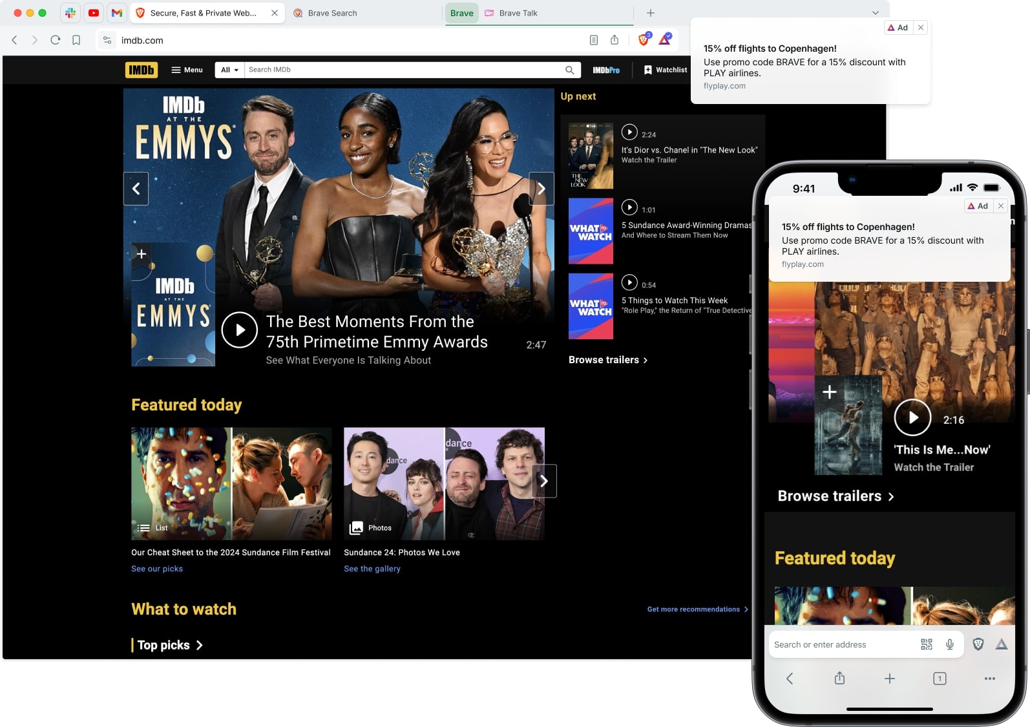The height and width of the screenshot is (727, 1030).
Task: Go back in phone browser
Action: tap(790, 678)
